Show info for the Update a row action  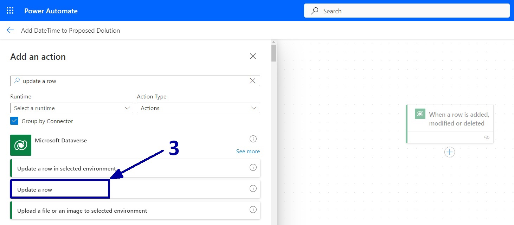(x=253, y=188)
